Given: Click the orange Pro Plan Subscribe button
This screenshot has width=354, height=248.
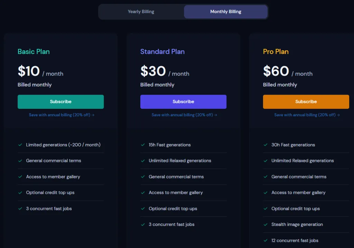Looking at the screenshot, I should pos(306,102).
